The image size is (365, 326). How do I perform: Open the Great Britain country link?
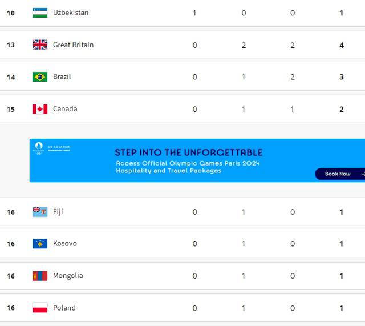tap(74, 45)
